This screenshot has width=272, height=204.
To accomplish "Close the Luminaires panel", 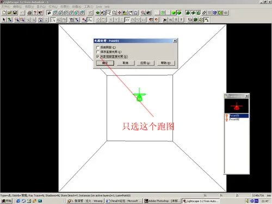I will coord(247,96).
